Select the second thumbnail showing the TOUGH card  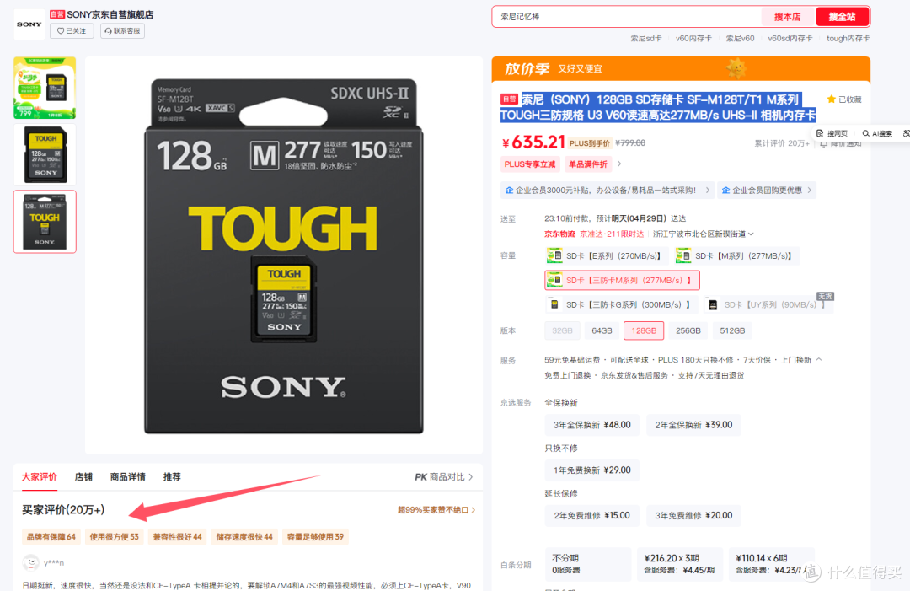(x=45, y=154)
